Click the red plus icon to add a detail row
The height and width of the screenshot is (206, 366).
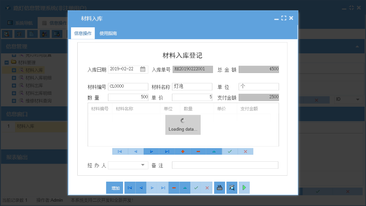[x=183, y=151]
